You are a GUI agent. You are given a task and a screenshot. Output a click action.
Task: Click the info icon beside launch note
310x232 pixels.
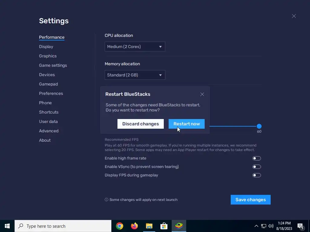(x=106, y=200)
